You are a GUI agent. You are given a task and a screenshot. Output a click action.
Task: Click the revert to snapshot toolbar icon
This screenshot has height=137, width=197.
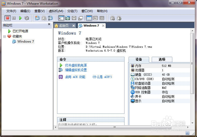(44, 18)
